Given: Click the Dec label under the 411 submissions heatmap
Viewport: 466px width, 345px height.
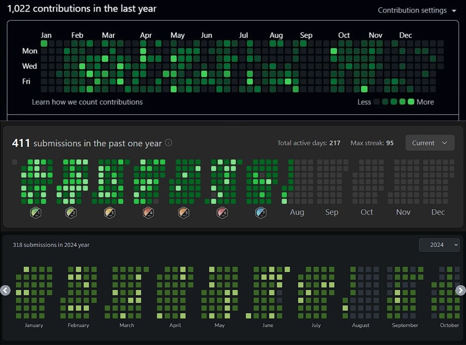Looking at the screenshot, I should coord(438,212).
